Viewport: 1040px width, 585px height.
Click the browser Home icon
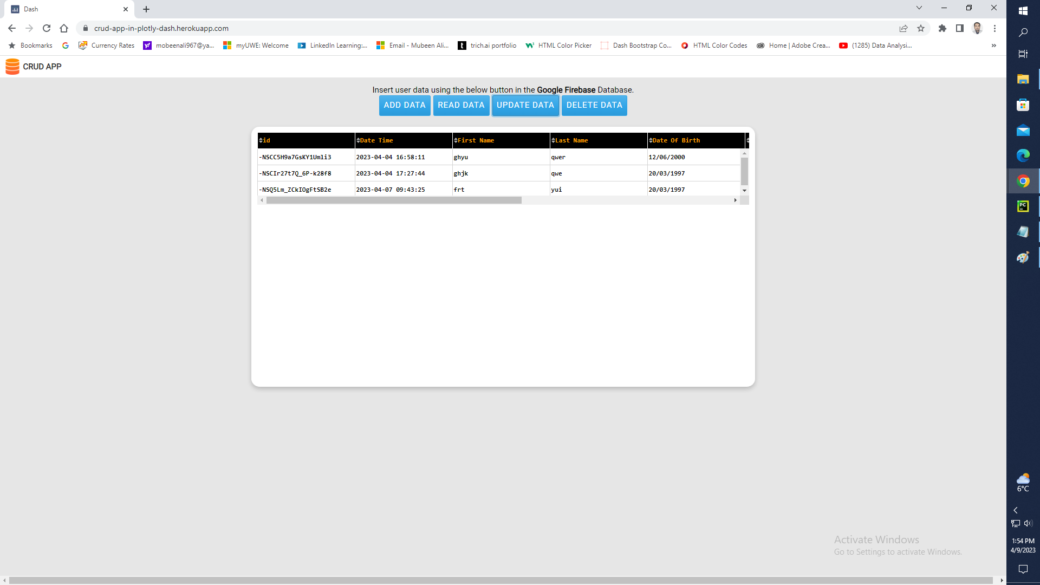64,28
